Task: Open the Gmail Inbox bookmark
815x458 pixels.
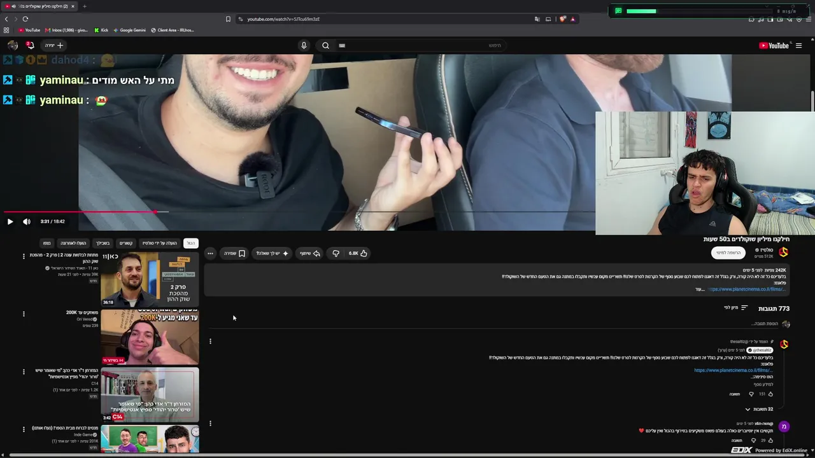Action: [66, 30]
